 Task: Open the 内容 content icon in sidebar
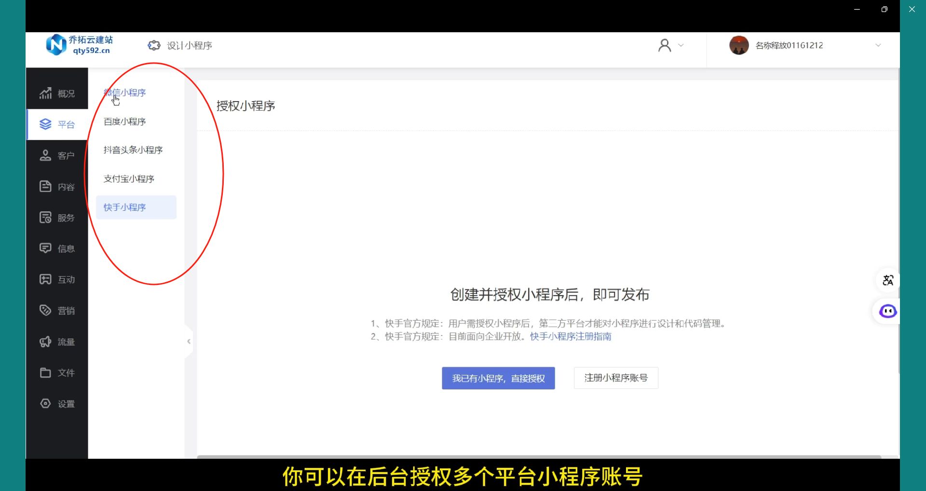point(45,186)
